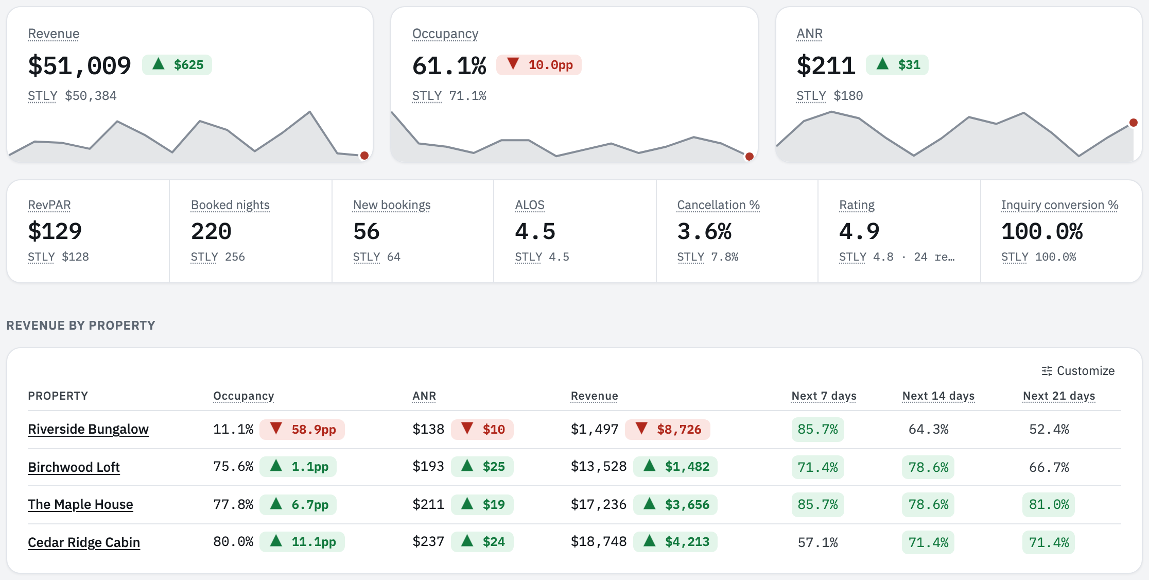Click red endpoint dot on Revenue sparkline
1149x580 pixels.
364,156
